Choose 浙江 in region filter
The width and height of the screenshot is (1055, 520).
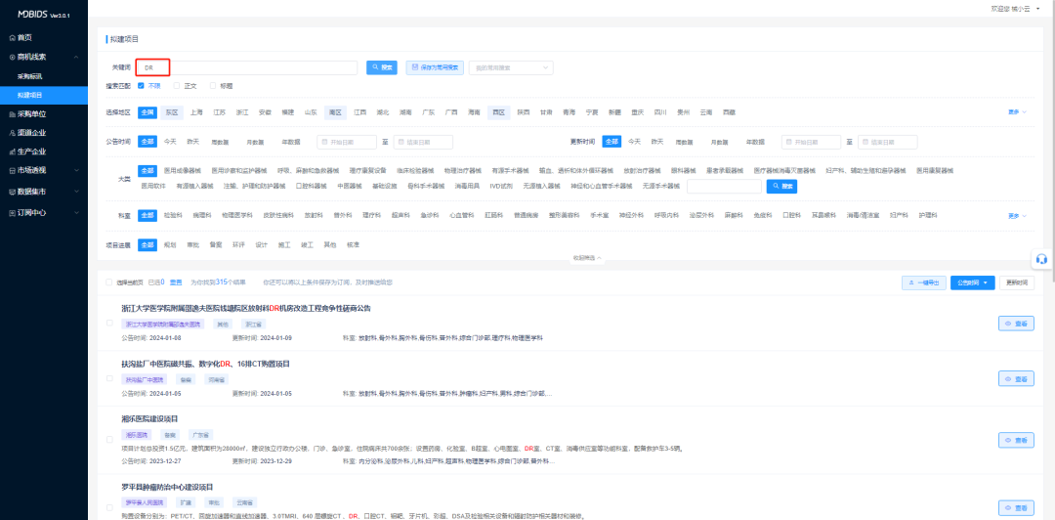[x=241, y=112]
